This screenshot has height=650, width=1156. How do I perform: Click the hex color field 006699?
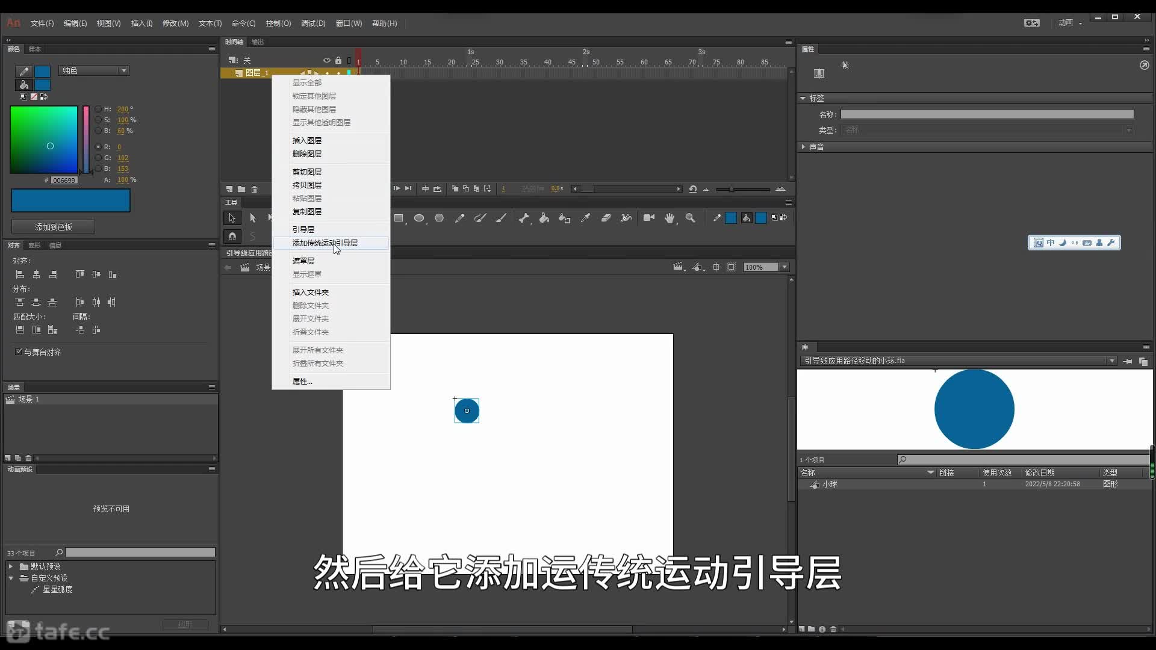[64, 180]
